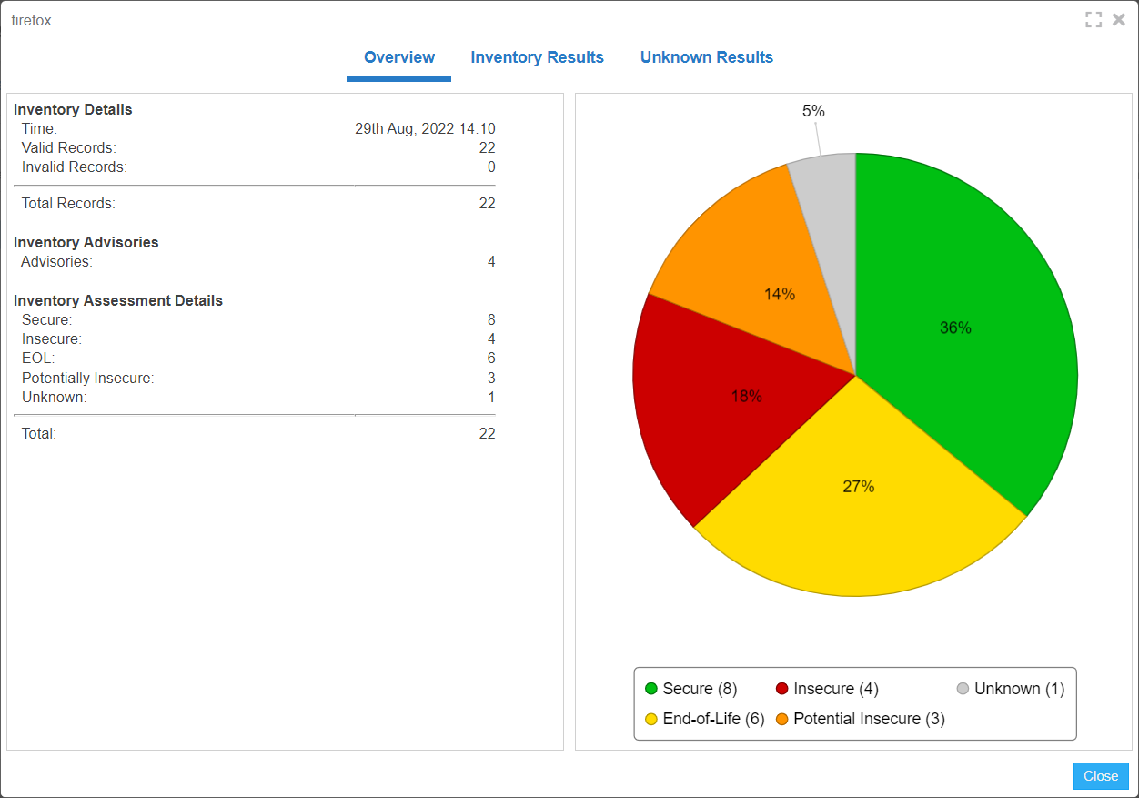
Task: Toggle Secure (8) legend entry
Action: [690, 689]
